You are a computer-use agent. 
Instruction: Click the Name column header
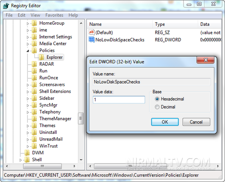click(120, 24)
